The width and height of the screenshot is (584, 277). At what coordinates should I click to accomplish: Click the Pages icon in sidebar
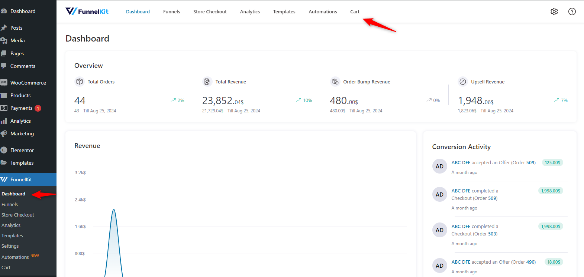(x=4, y=53)
